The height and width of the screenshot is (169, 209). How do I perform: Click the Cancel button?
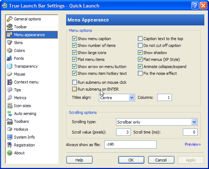pos(161,160)
